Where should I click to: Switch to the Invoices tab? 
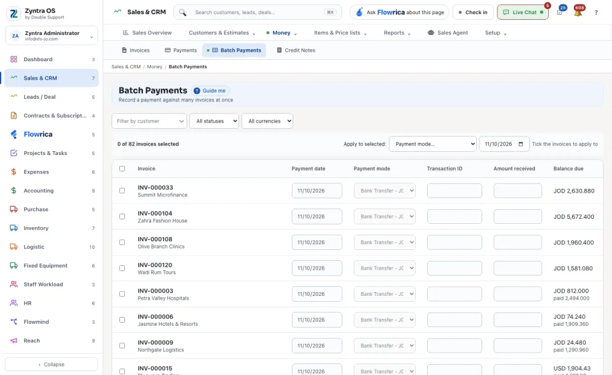[x=135, y=50]
